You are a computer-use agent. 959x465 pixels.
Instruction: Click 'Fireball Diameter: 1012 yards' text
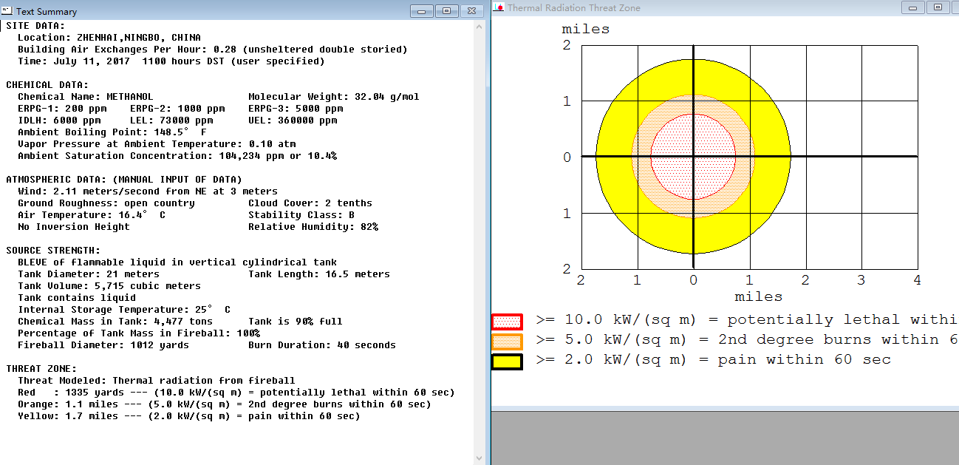coord(103,345)
